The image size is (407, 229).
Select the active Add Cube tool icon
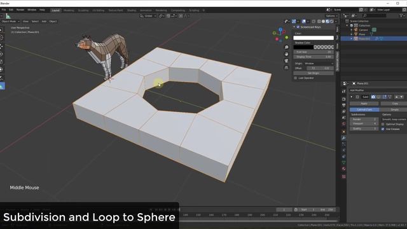click(x=2, y=86)
